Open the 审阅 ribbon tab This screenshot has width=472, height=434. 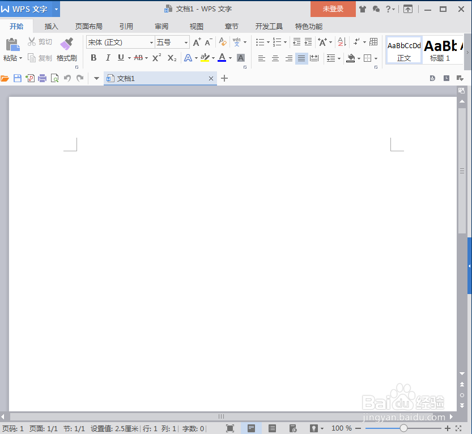pyautogui.click(x=161, y=27)
